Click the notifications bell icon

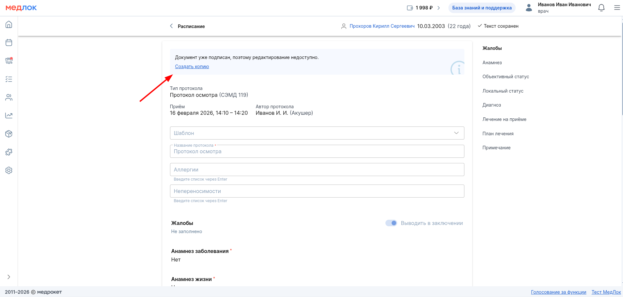point(601,8)
